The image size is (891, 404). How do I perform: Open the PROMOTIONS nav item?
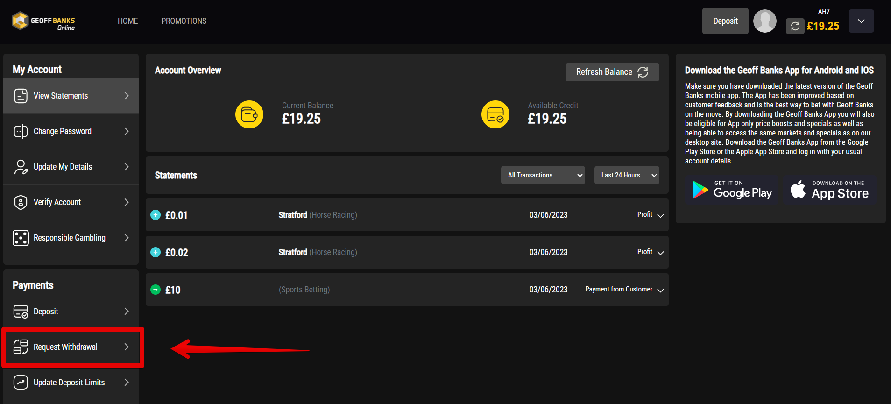pyautogui.click(x=184, y=21)
